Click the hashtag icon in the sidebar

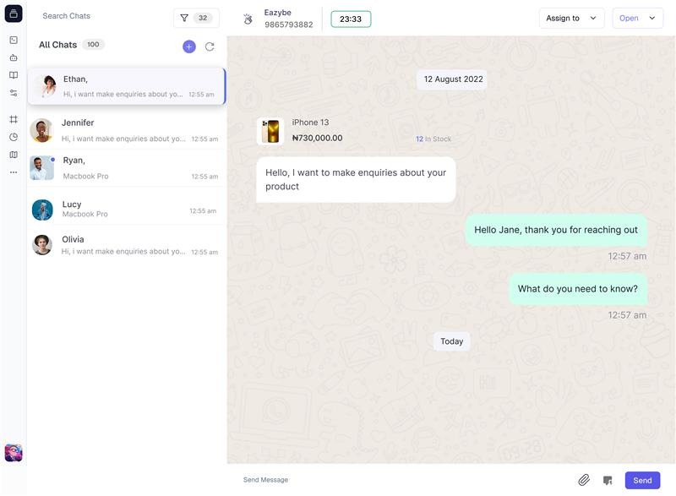point(11,117)
